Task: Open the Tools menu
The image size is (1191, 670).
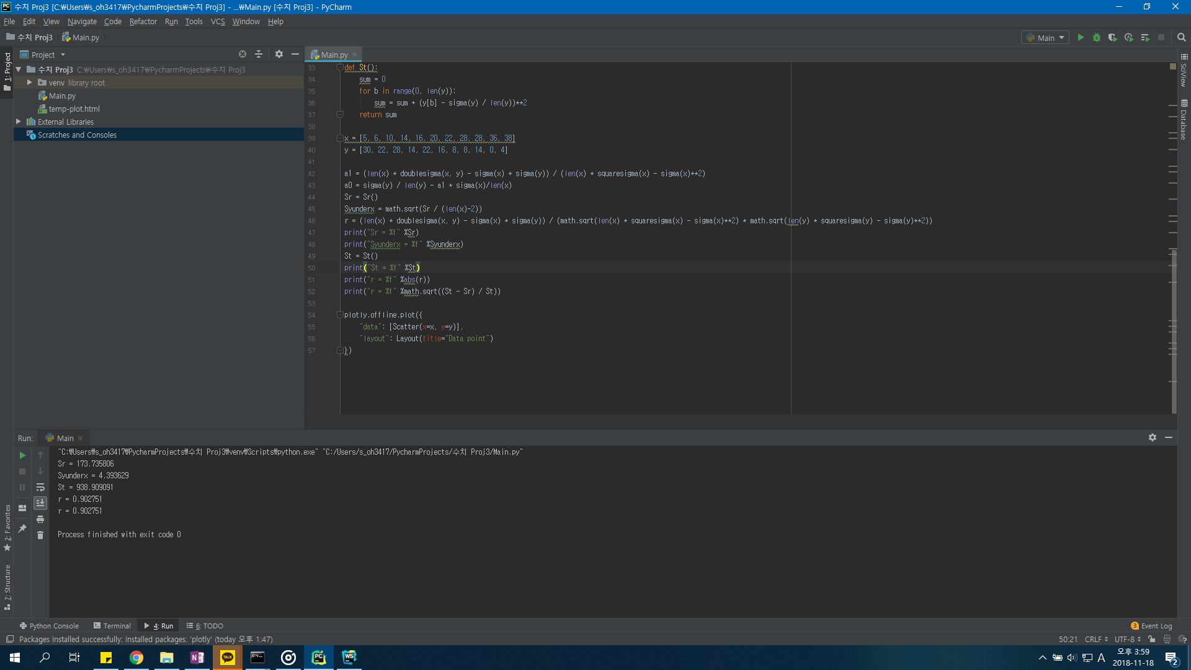Action: click(x=194, y=22)
